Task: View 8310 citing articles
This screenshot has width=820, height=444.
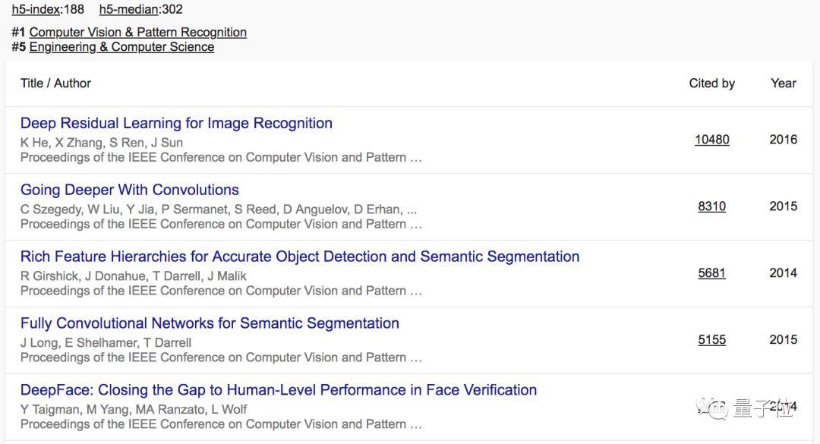Action: click(x=711, y=206)
